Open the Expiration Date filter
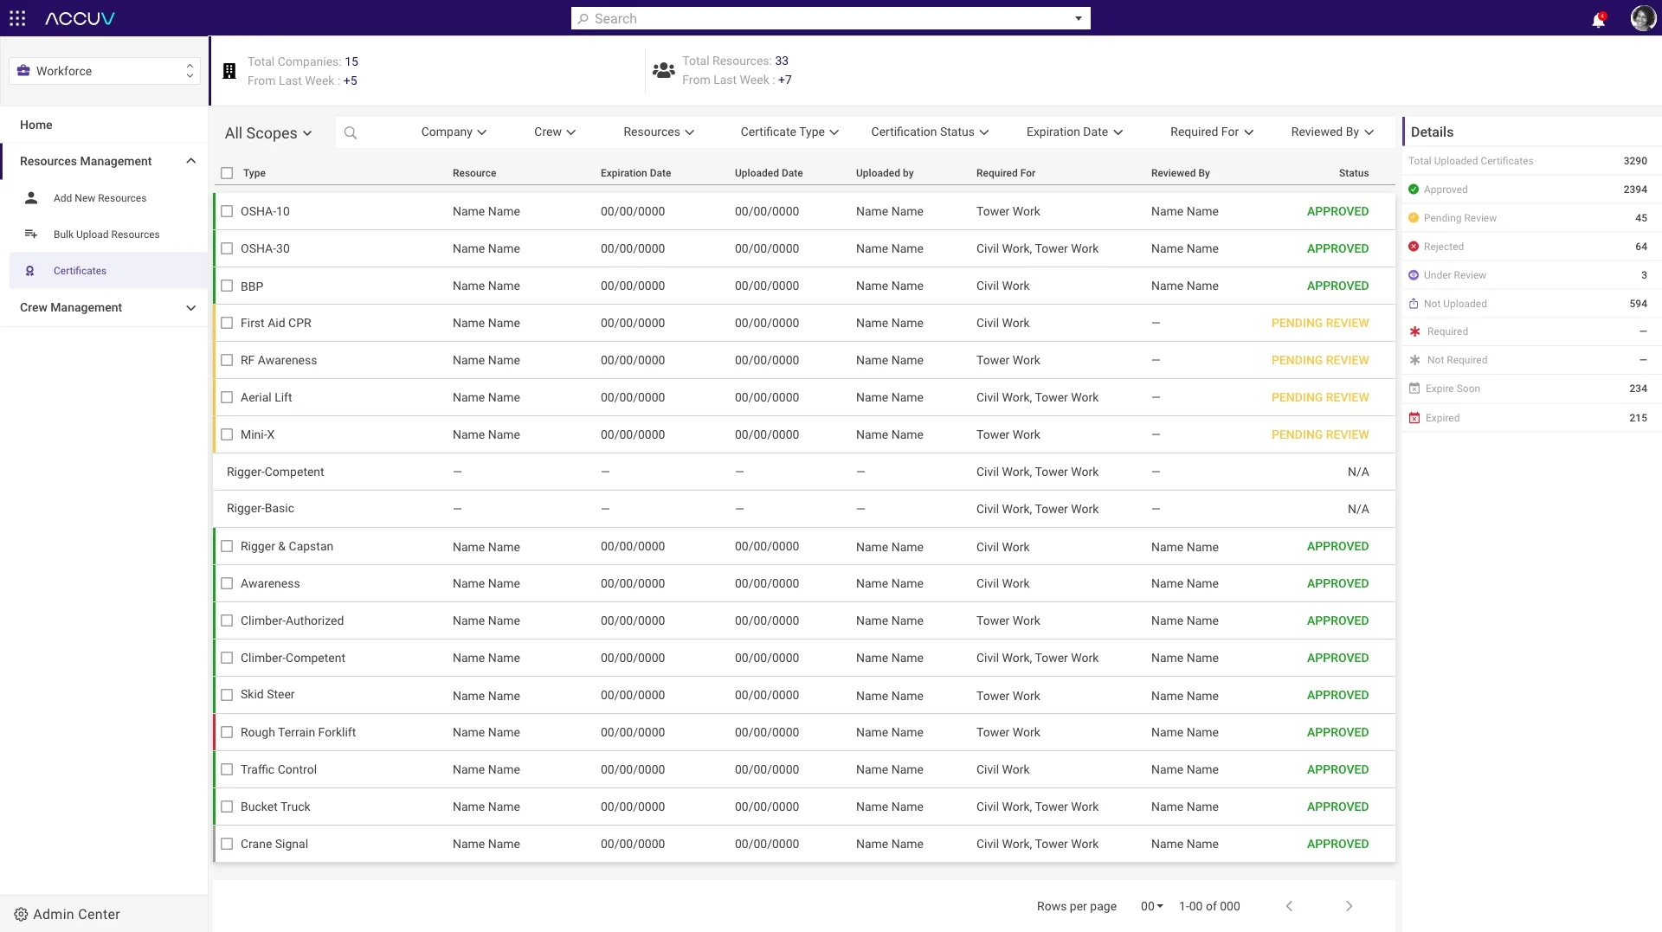The height and width of the screenshot is (932, 1662). [x=1074, y=132]
